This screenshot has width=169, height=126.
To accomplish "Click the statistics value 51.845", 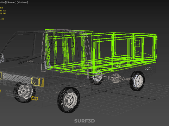I will tap(3, 13).
